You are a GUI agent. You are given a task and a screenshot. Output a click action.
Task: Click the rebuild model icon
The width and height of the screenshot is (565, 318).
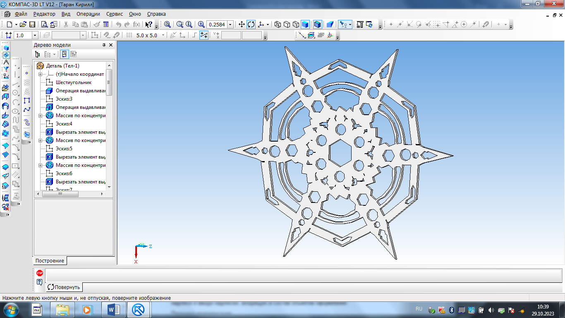pyautogui.click(x=369, y=24)
